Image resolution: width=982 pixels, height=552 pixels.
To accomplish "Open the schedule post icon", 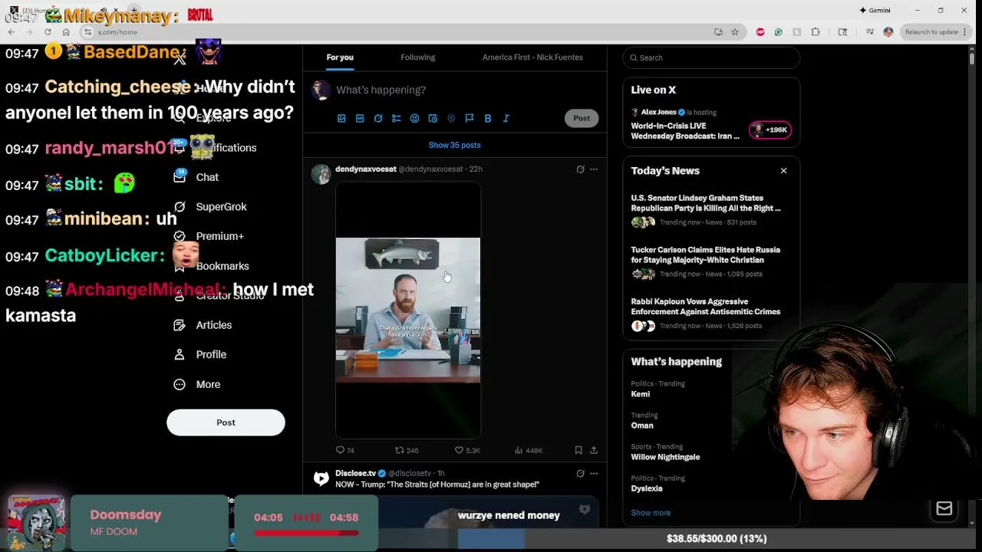I will pyautogui.click(x=433, y=118).
